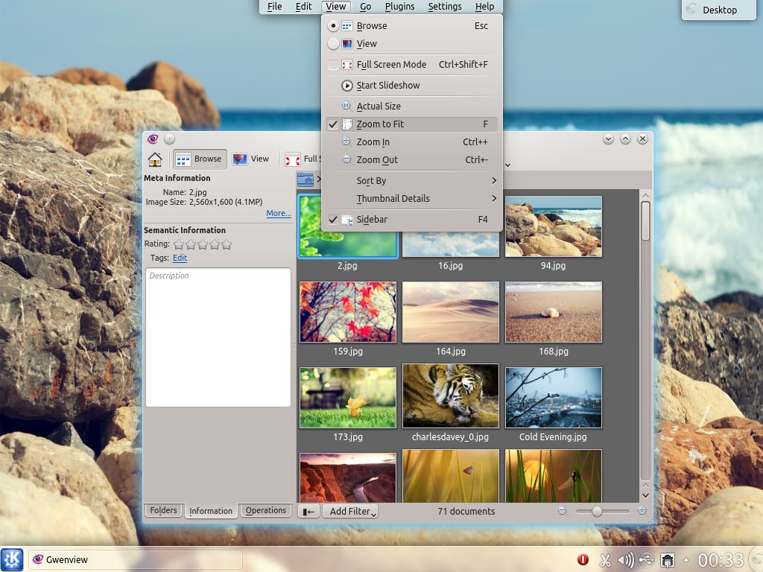This screenshot has width=763, height=572.
Task: Open the Edit menu
Action: click(304, 6)
